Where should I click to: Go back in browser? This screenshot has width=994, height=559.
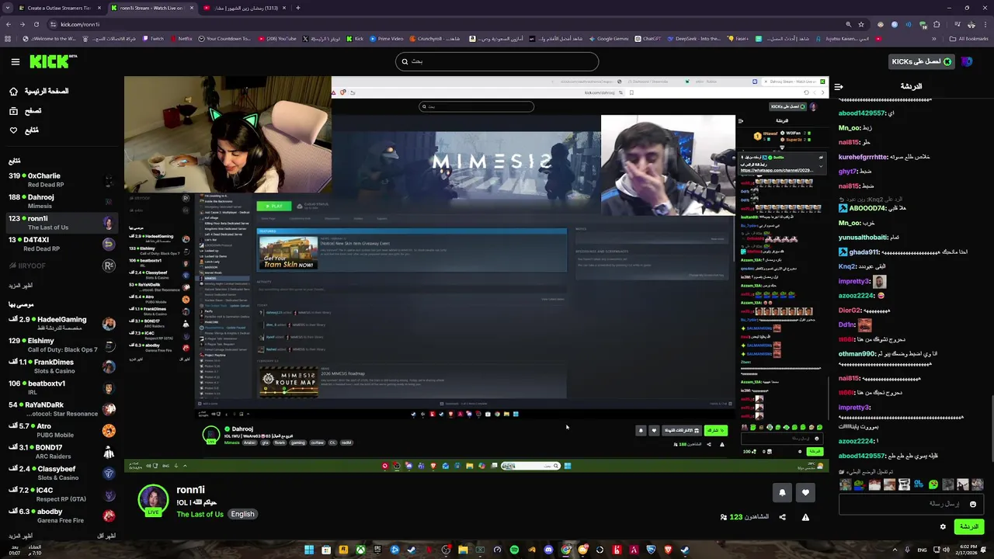(8, 24)
